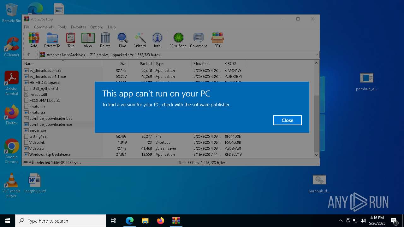The height and width of the screenshot is (227, 404).
Task: Click the file list scroll down arrow
Action: (316, 155)
